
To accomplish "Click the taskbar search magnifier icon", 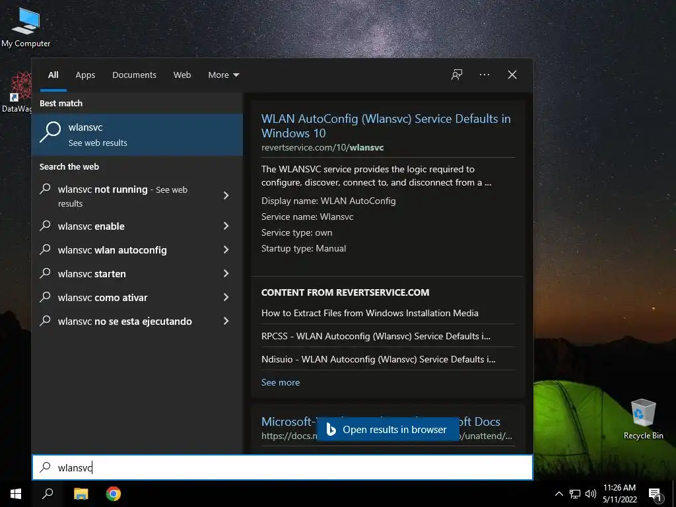I will [x=48, y=494].
